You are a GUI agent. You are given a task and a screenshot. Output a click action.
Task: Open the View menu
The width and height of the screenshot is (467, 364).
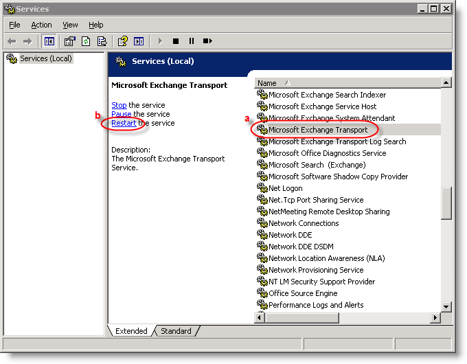70,25
